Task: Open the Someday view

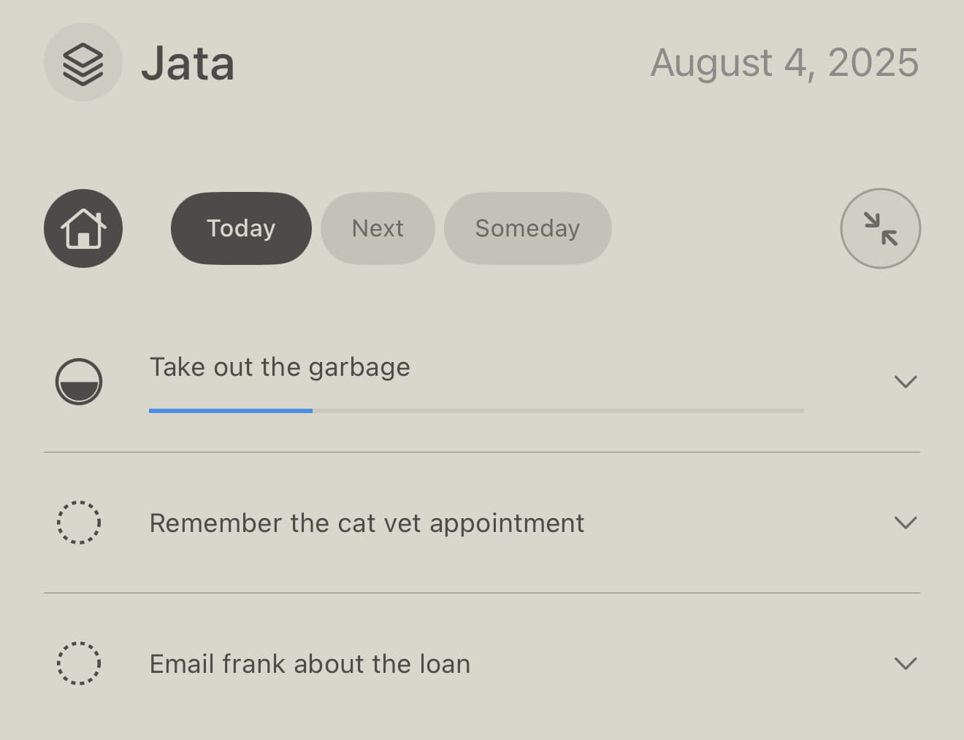Action: point(527,228)
